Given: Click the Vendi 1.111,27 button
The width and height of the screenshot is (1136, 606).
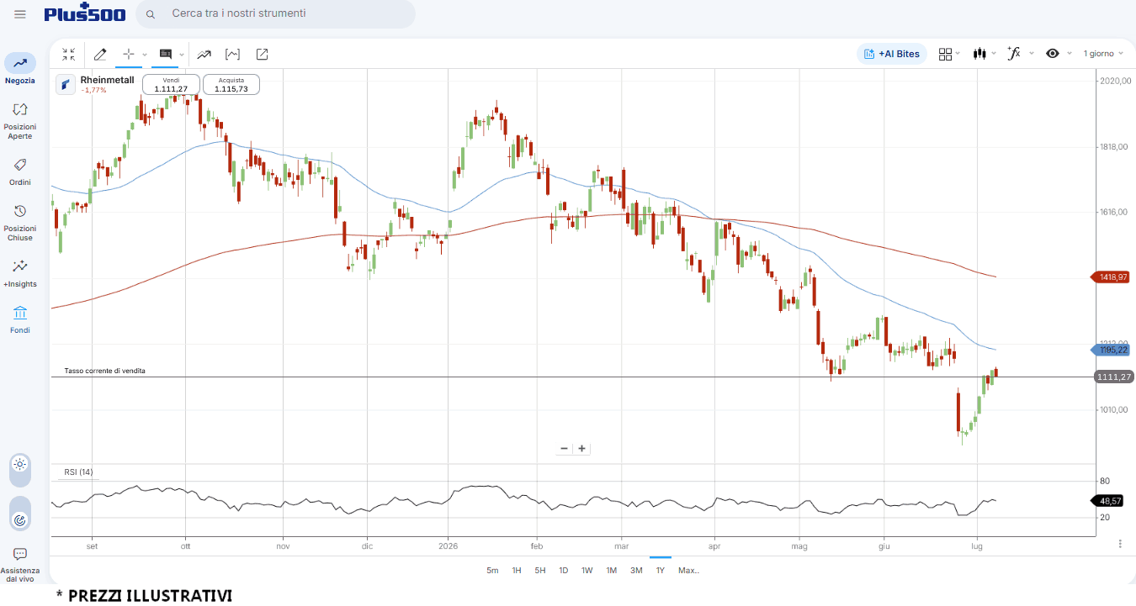Looking at the screenshot, I should coord(171,84).
